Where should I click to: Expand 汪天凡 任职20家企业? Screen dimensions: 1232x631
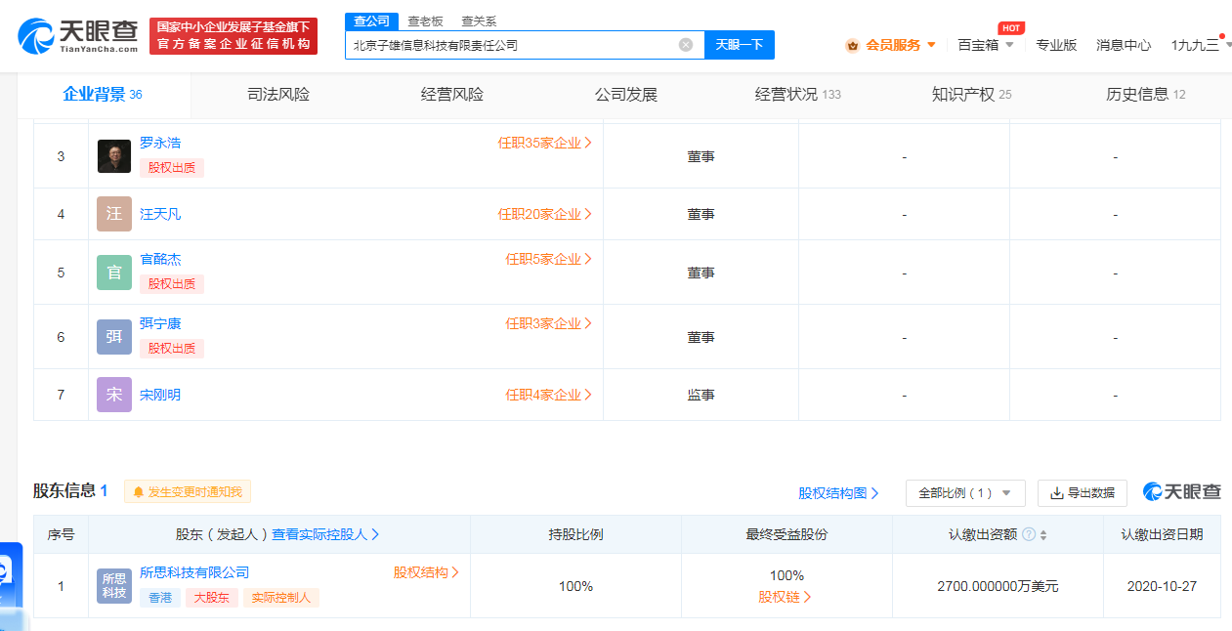point(545,214)
